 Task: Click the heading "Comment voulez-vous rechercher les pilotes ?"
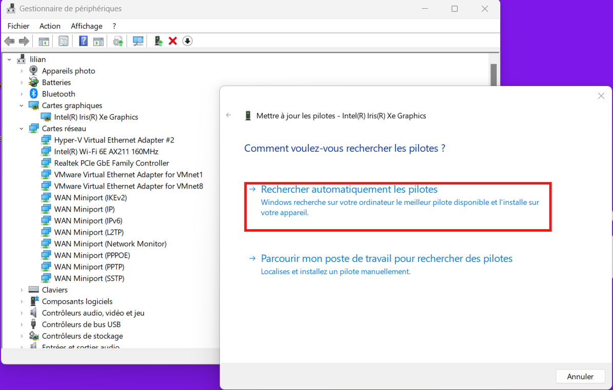coord(345,149)
